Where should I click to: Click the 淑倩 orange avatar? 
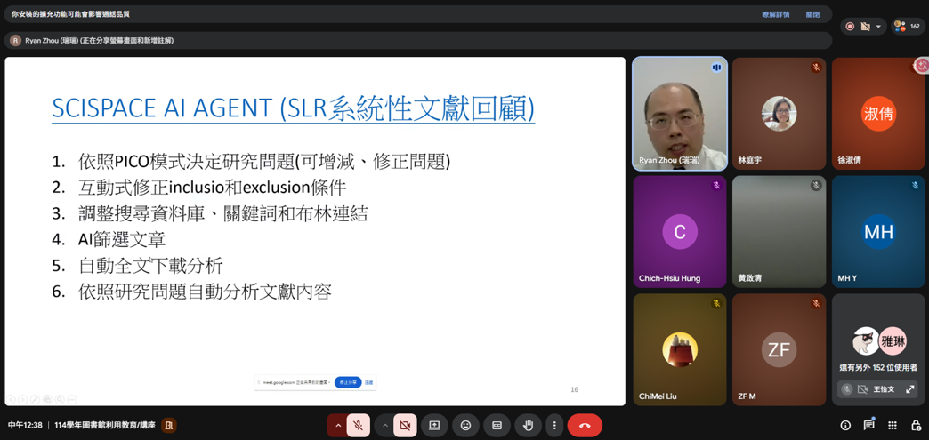point(878,113)
